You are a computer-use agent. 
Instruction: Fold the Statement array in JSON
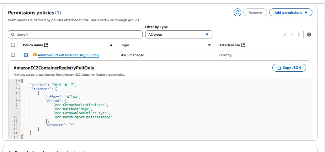coord(19,89)
